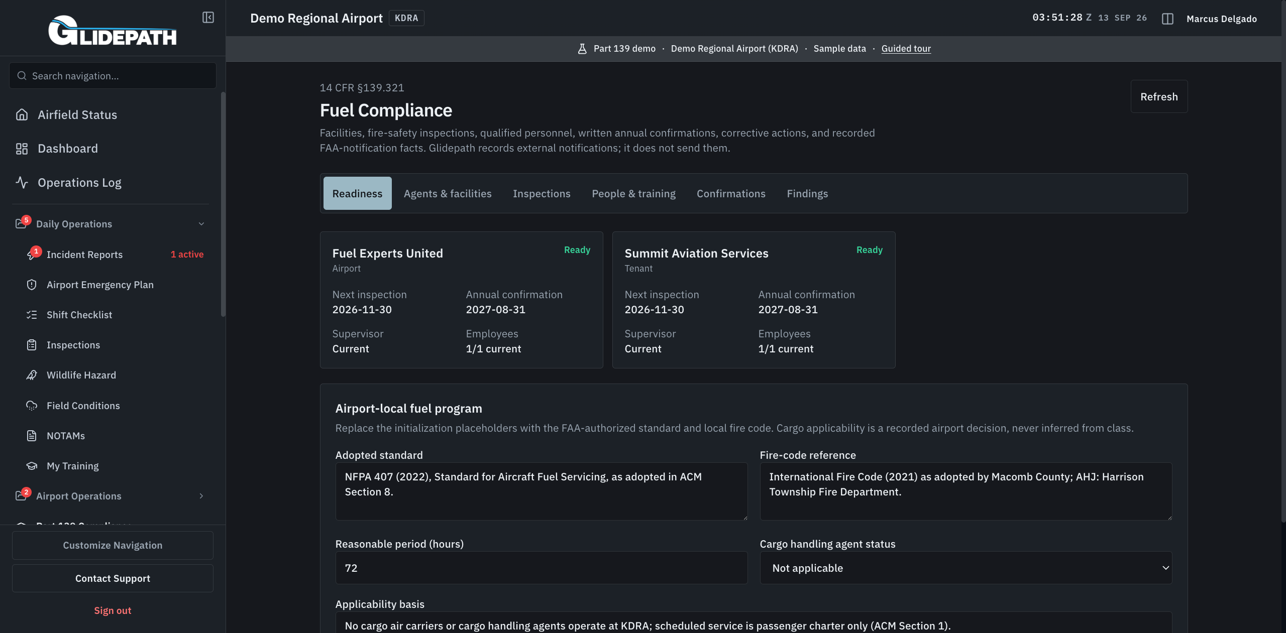Viewport: 1286px width, 633px height.
Task: Open the Guided tour link
Action: pos(906,49)
